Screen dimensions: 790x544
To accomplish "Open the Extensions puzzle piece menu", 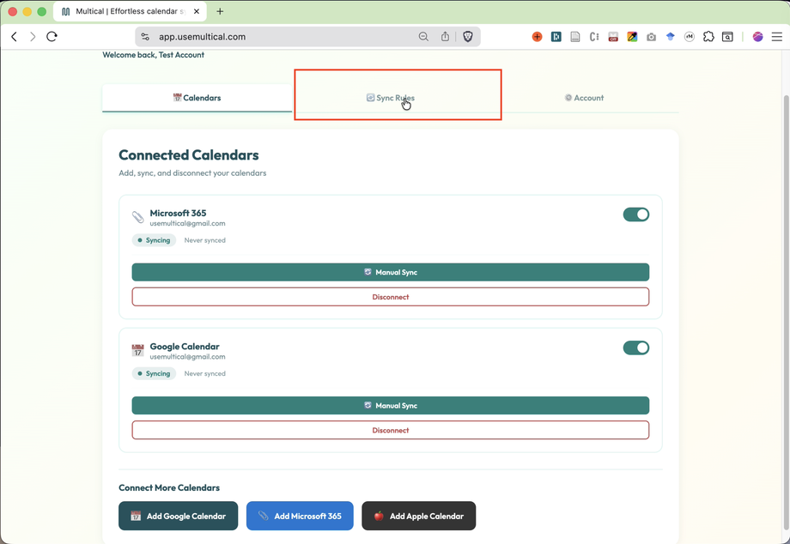I will click(708, 37).
